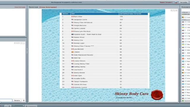
Task: Click the Shara Lynn Morrison row name
Action: (82, 31)
